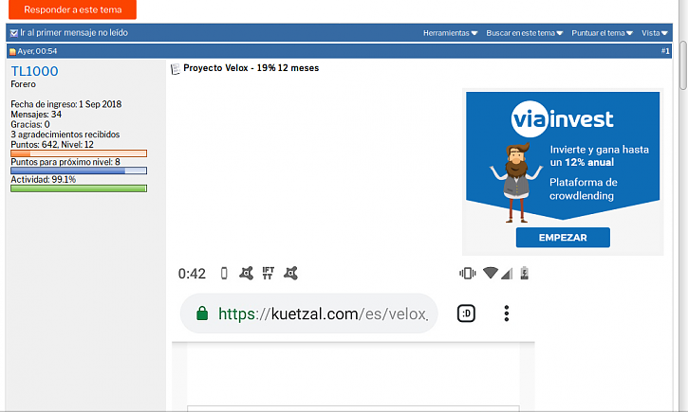Screen dimensions: 688x412
Task: Click the cellular signal icon
Action: [x=507, y=274]
